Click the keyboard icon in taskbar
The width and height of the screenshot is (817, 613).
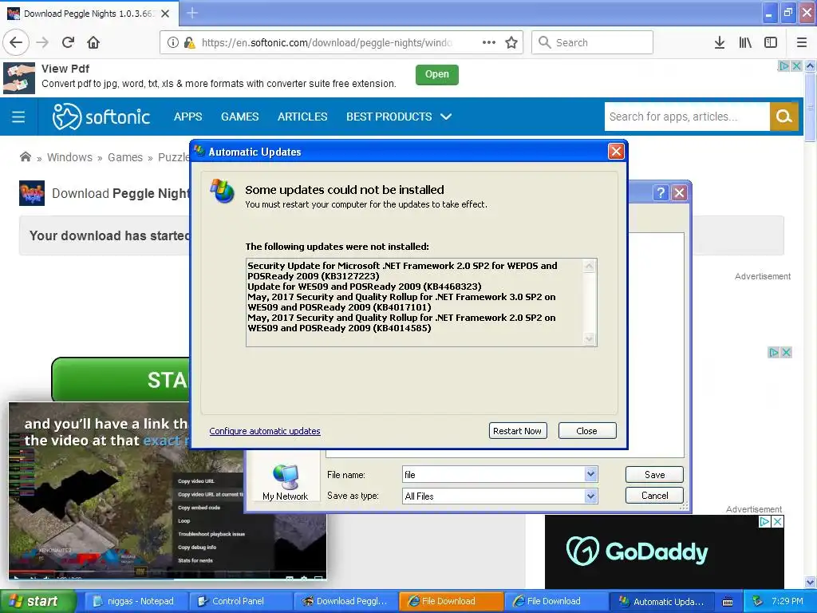(x=728, y=602)
